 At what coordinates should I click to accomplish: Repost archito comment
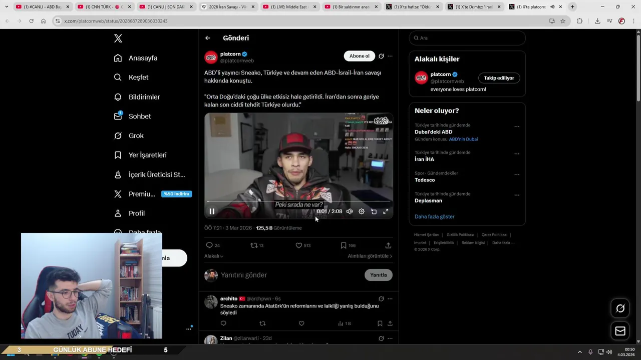point(262,323)
